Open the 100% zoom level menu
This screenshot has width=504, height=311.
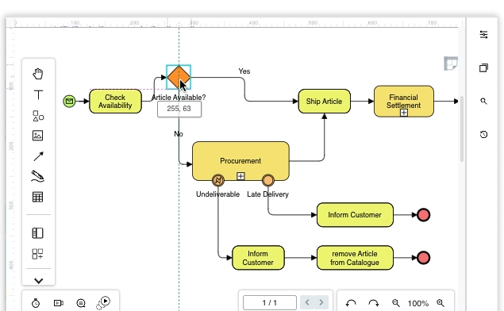click(417, 303)
